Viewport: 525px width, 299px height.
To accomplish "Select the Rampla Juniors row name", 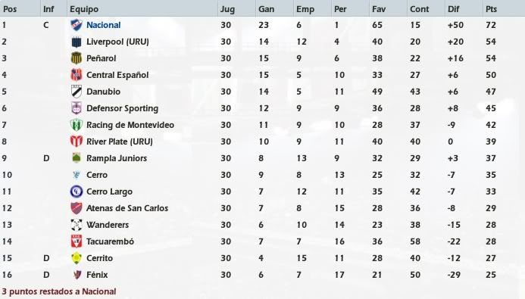I will pyautogui.click(x=117, y=158).
